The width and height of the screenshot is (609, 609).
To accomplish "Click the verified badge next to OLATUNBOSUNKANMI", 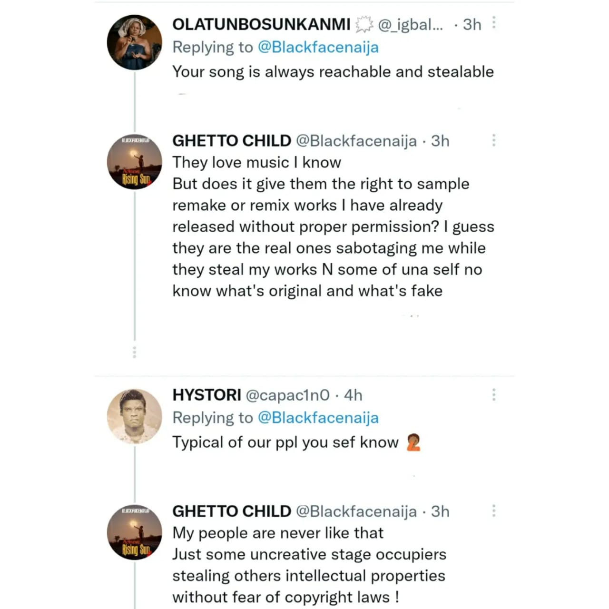I will coord(364,24).
